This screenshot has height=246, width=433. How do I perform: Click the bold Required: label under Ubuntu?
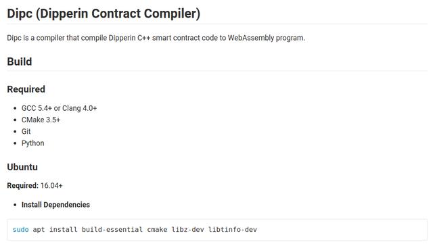click(x=22, y=186)
